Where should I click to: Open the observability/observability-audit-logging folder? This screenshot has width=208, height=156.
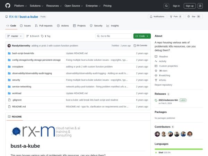(x=32, y=73)
